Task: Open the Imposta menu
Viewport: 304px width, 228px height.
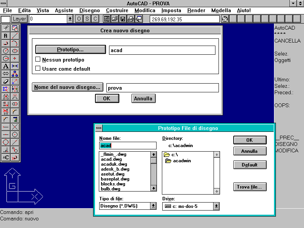Action: [x=171, y=11]
